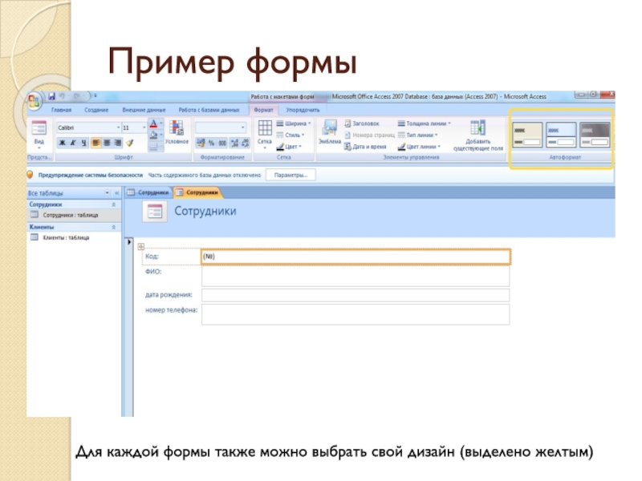Toggle center text alignment

[x=107, y=142]
